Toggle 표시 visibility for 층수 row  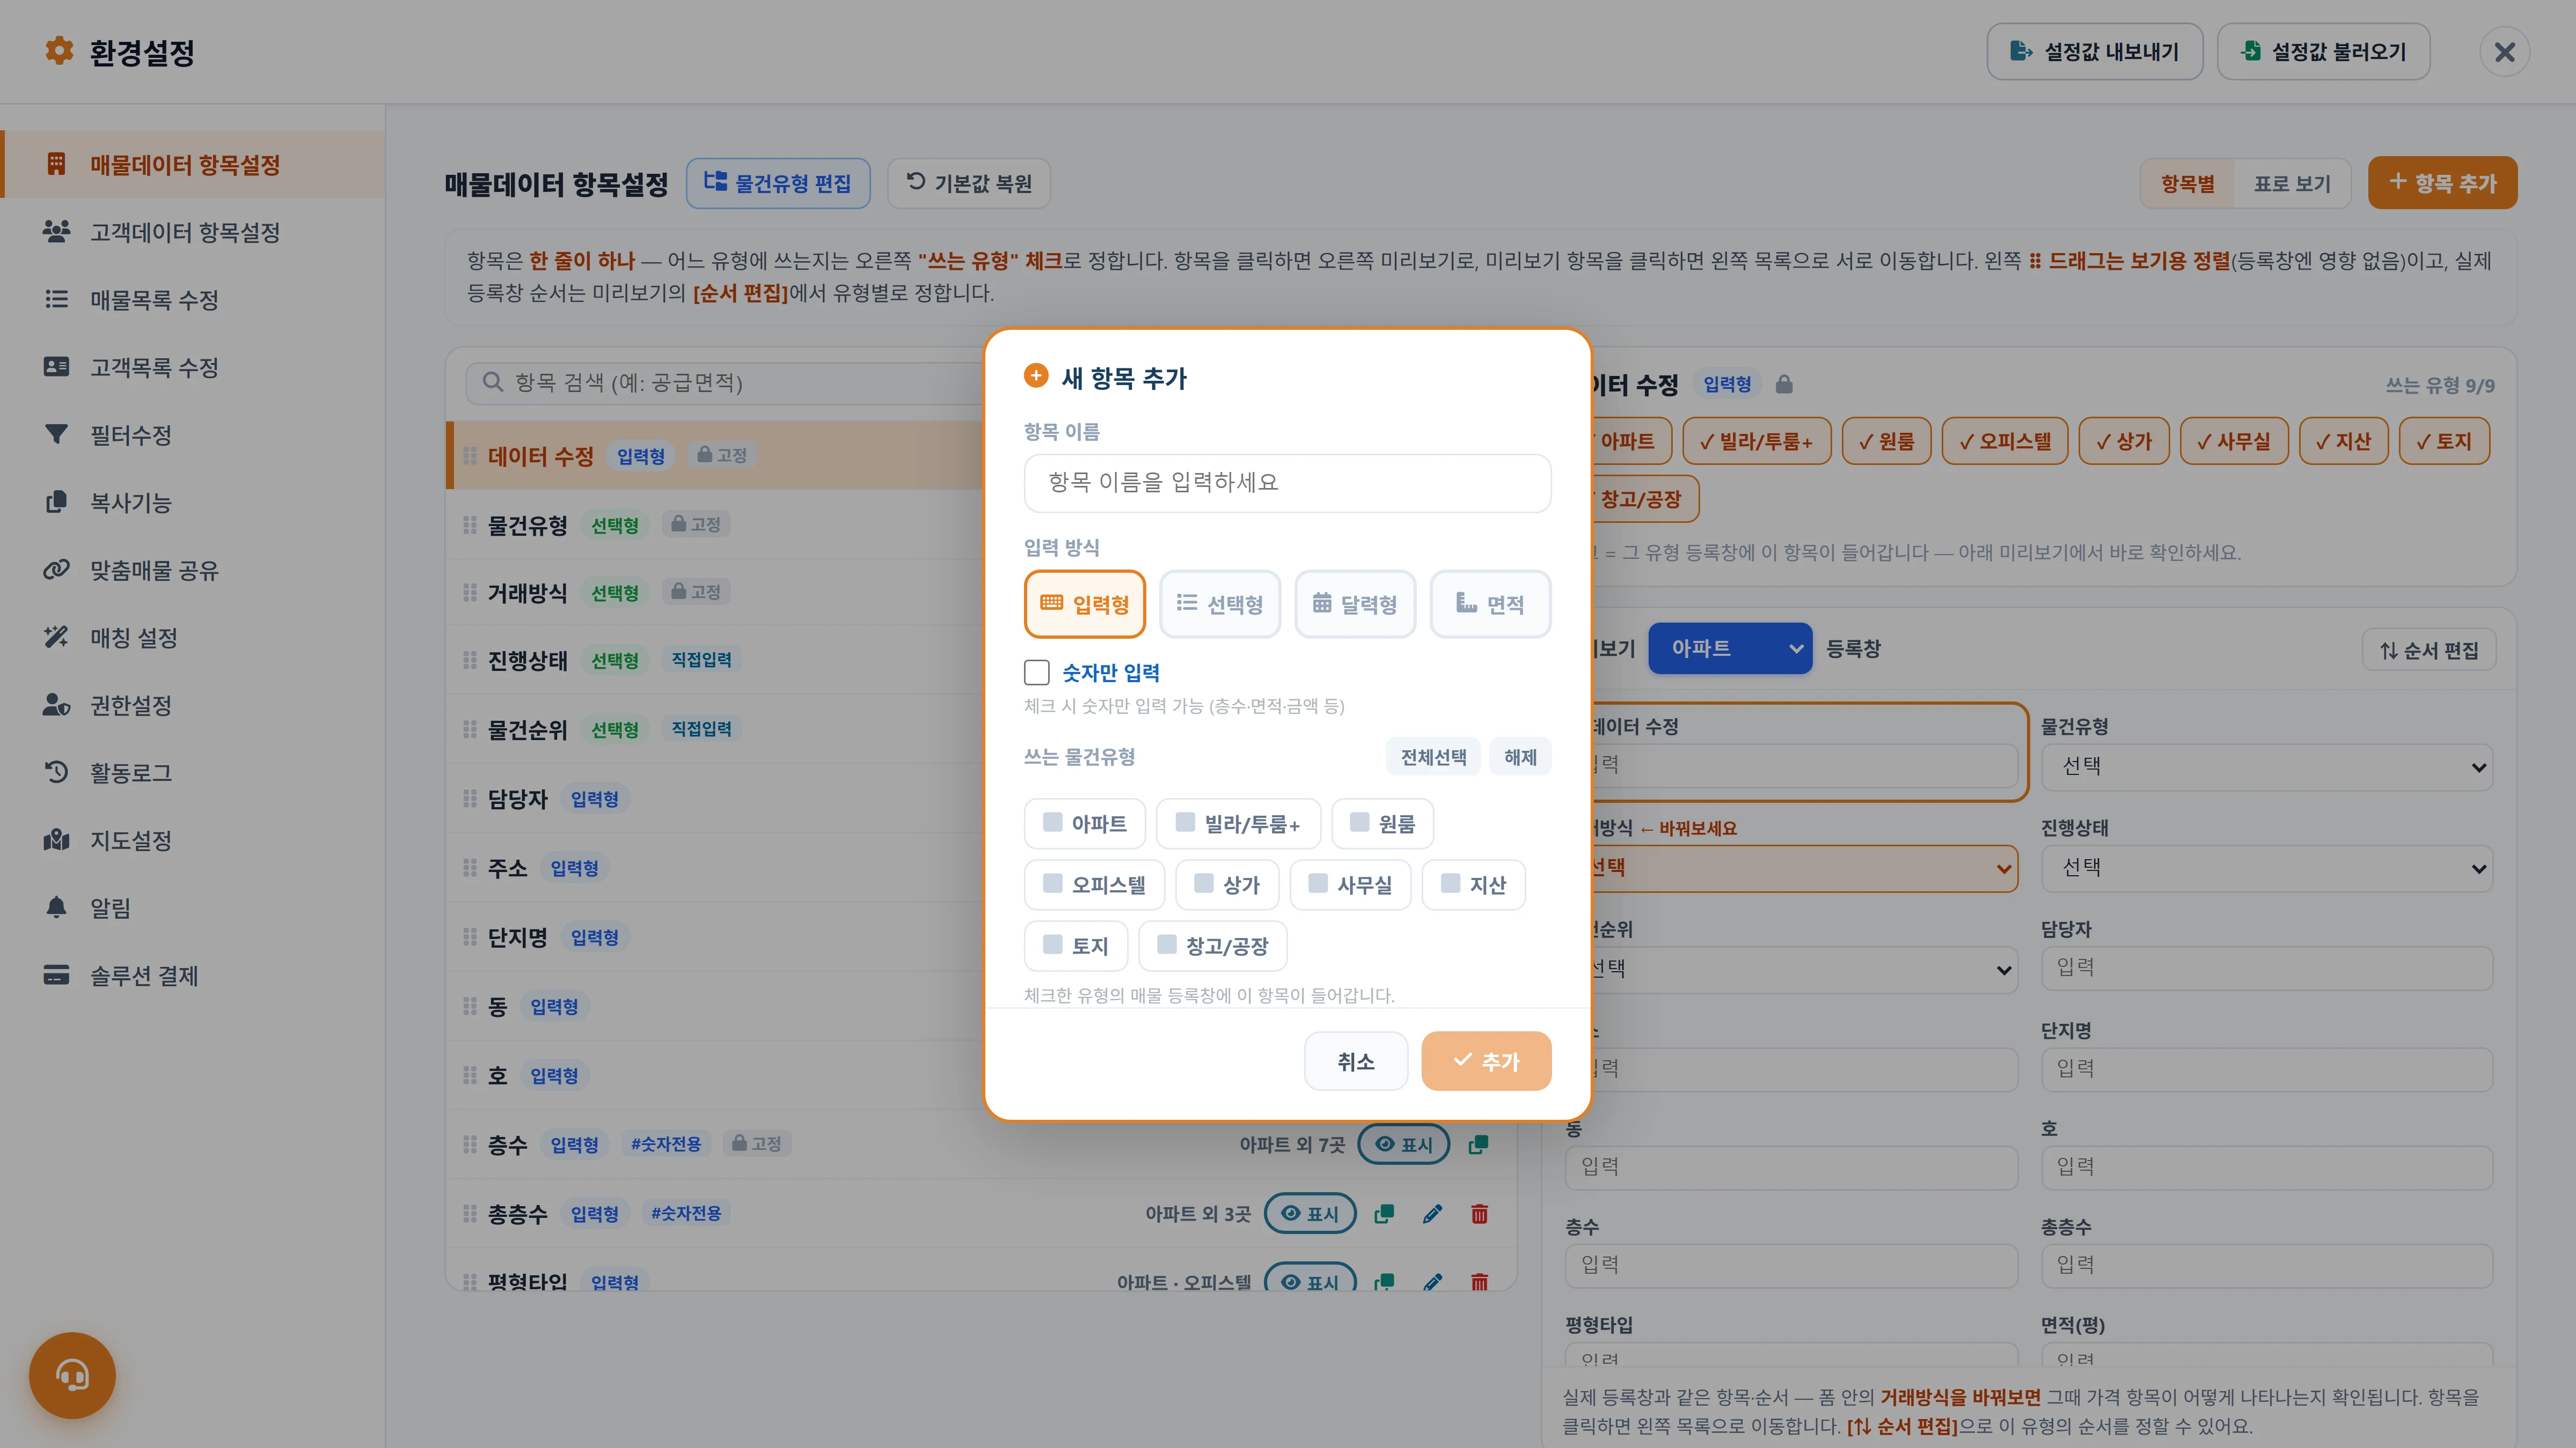pos(1403,1144)
